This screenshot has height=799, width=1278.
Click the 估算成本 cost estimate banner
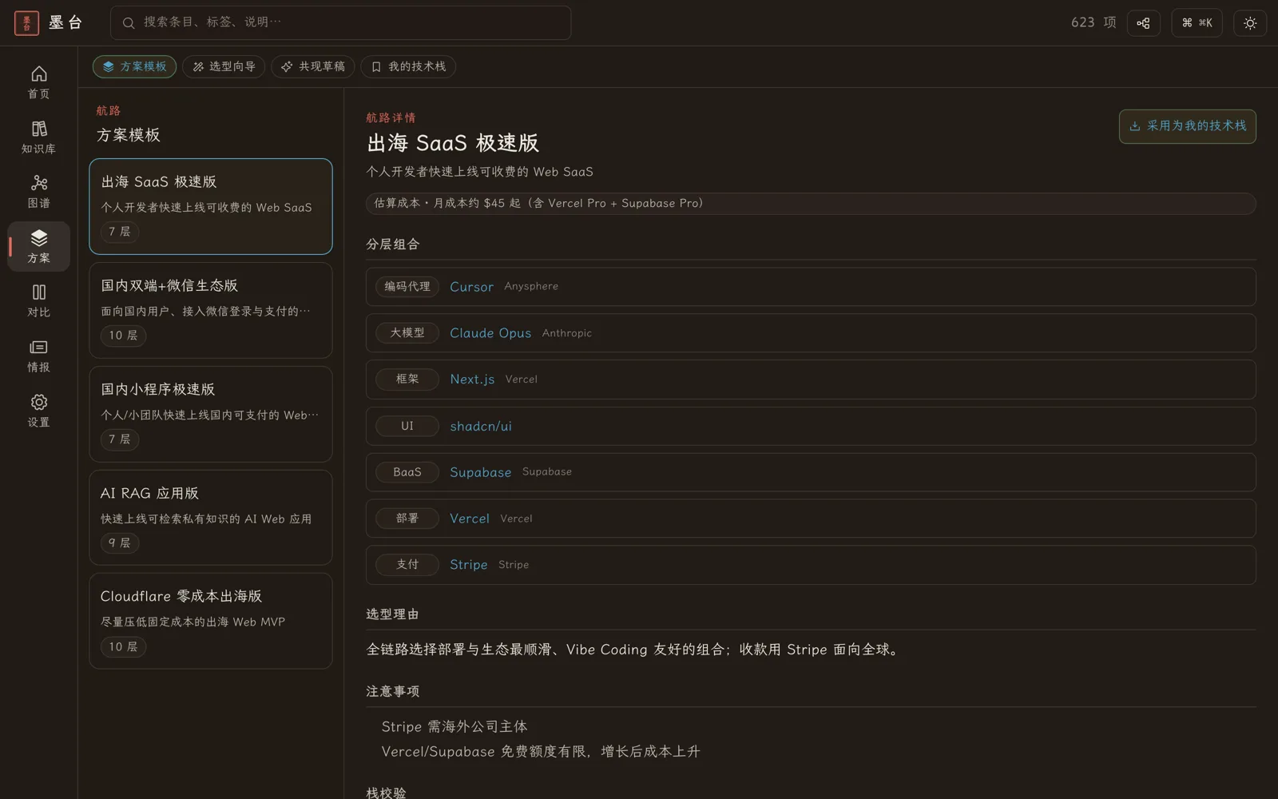click(x=811, y=204)
